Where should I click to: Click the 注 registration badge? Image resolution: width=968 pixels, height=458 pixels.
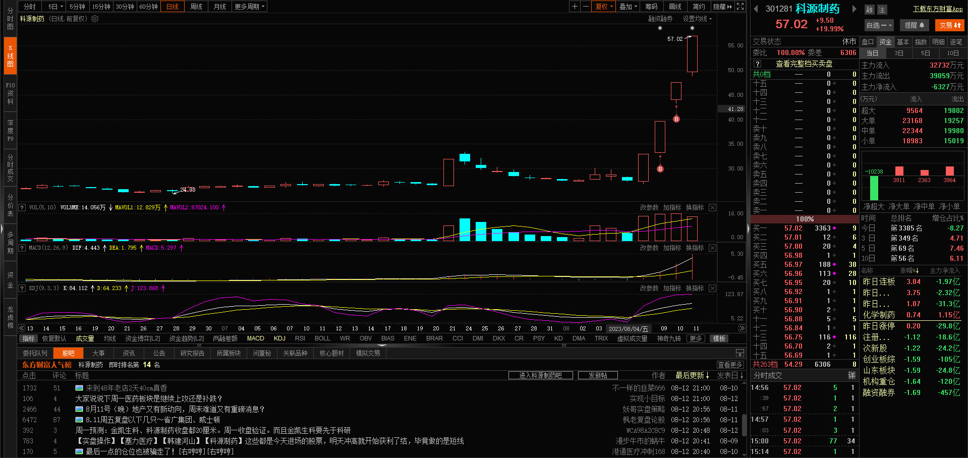[x=881, y=10]
